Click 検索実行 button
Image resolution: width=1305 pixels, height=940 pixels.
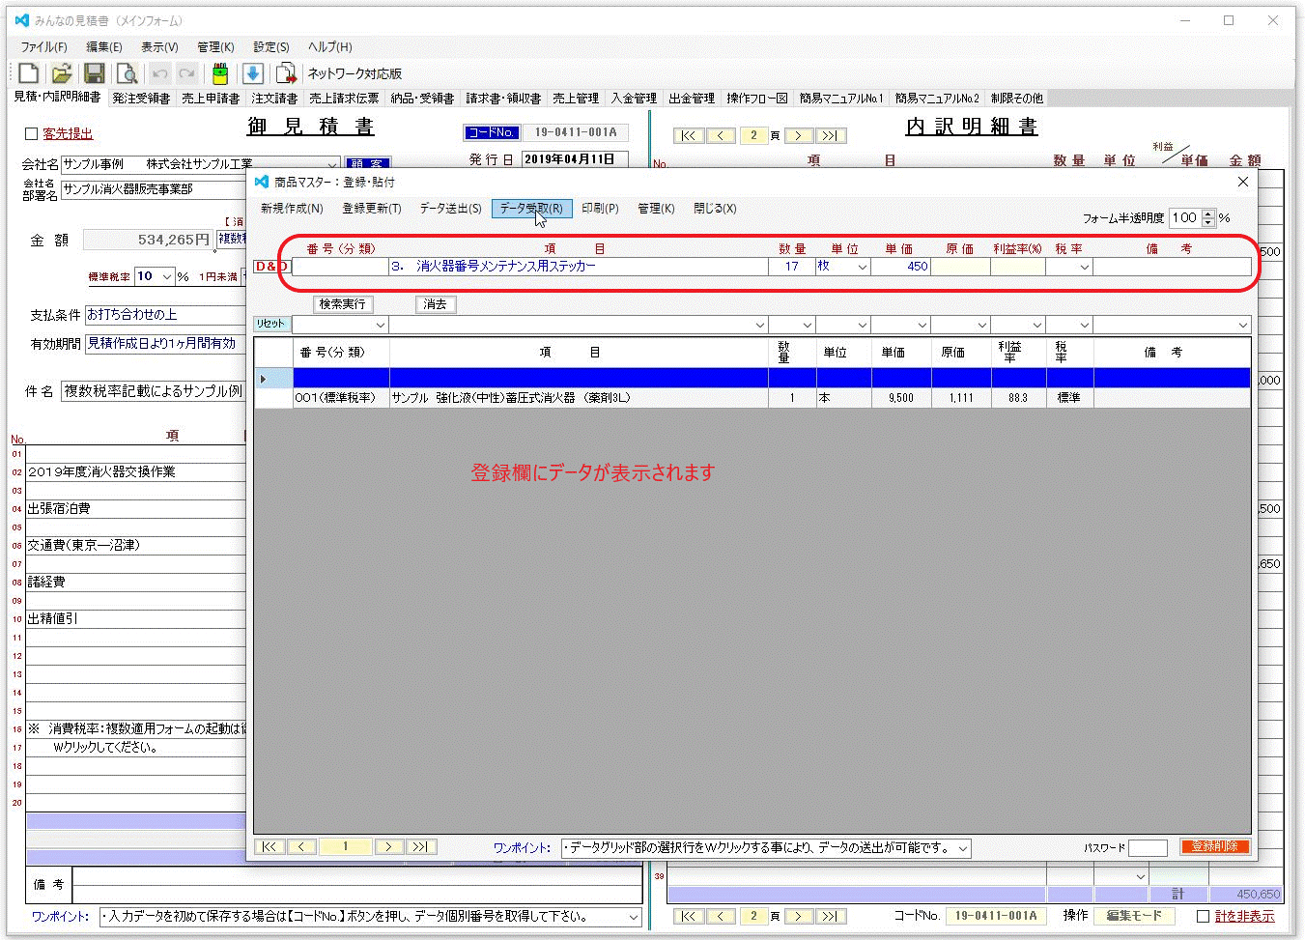pyautogui.click(x=343, y=304)
